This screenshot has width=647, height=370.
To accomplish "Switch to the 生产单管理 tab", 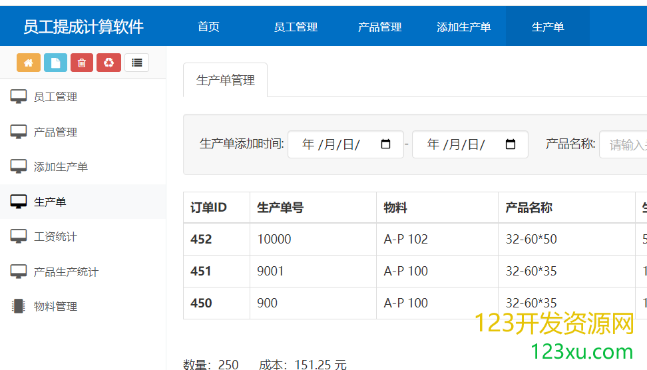I will 226,81.
